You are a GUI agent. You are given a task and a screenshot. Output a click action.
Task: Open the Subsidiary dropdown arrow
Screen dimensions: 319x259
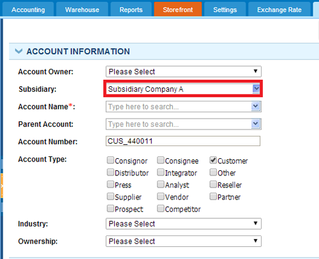256,89
